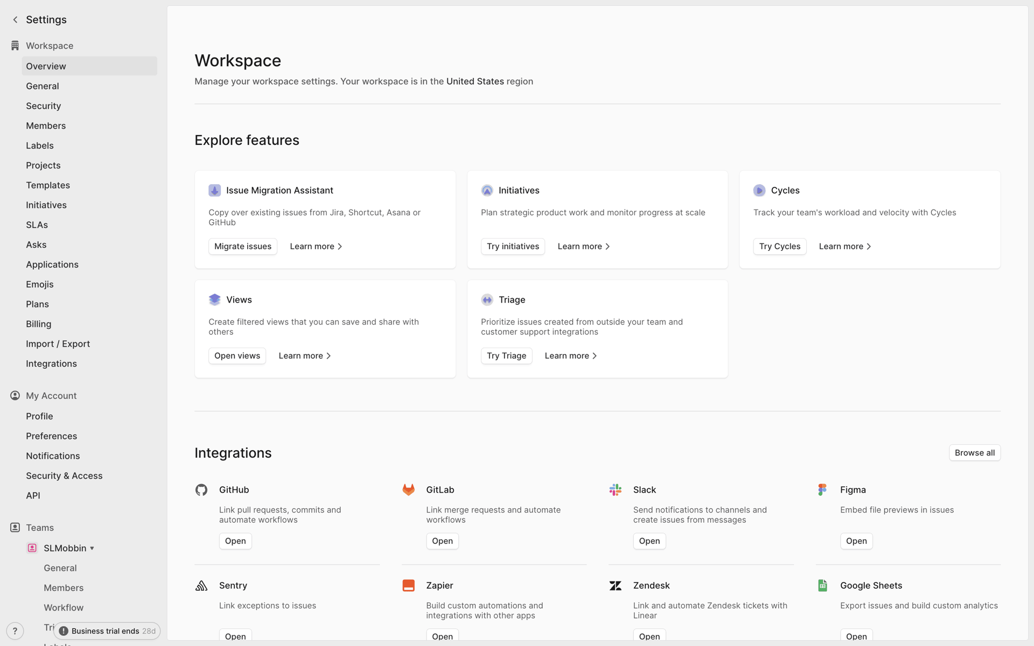Click the Cycles feature icon

[759, 191]
